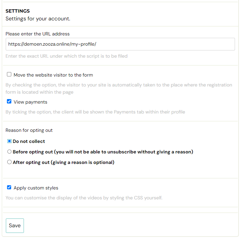The width and height of the screenshot is (241, 239).
Task: Disable the Apply custom styles checkbox
Action: tap(9, 187)
